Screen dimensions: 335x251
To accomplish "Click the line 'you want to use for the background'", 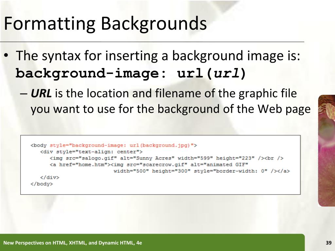I will [x=170, y=109].
